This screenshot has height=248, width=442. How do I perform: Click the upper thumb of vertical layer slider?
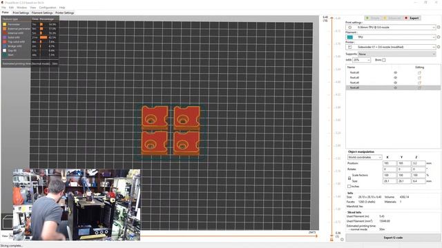(331, 19)
